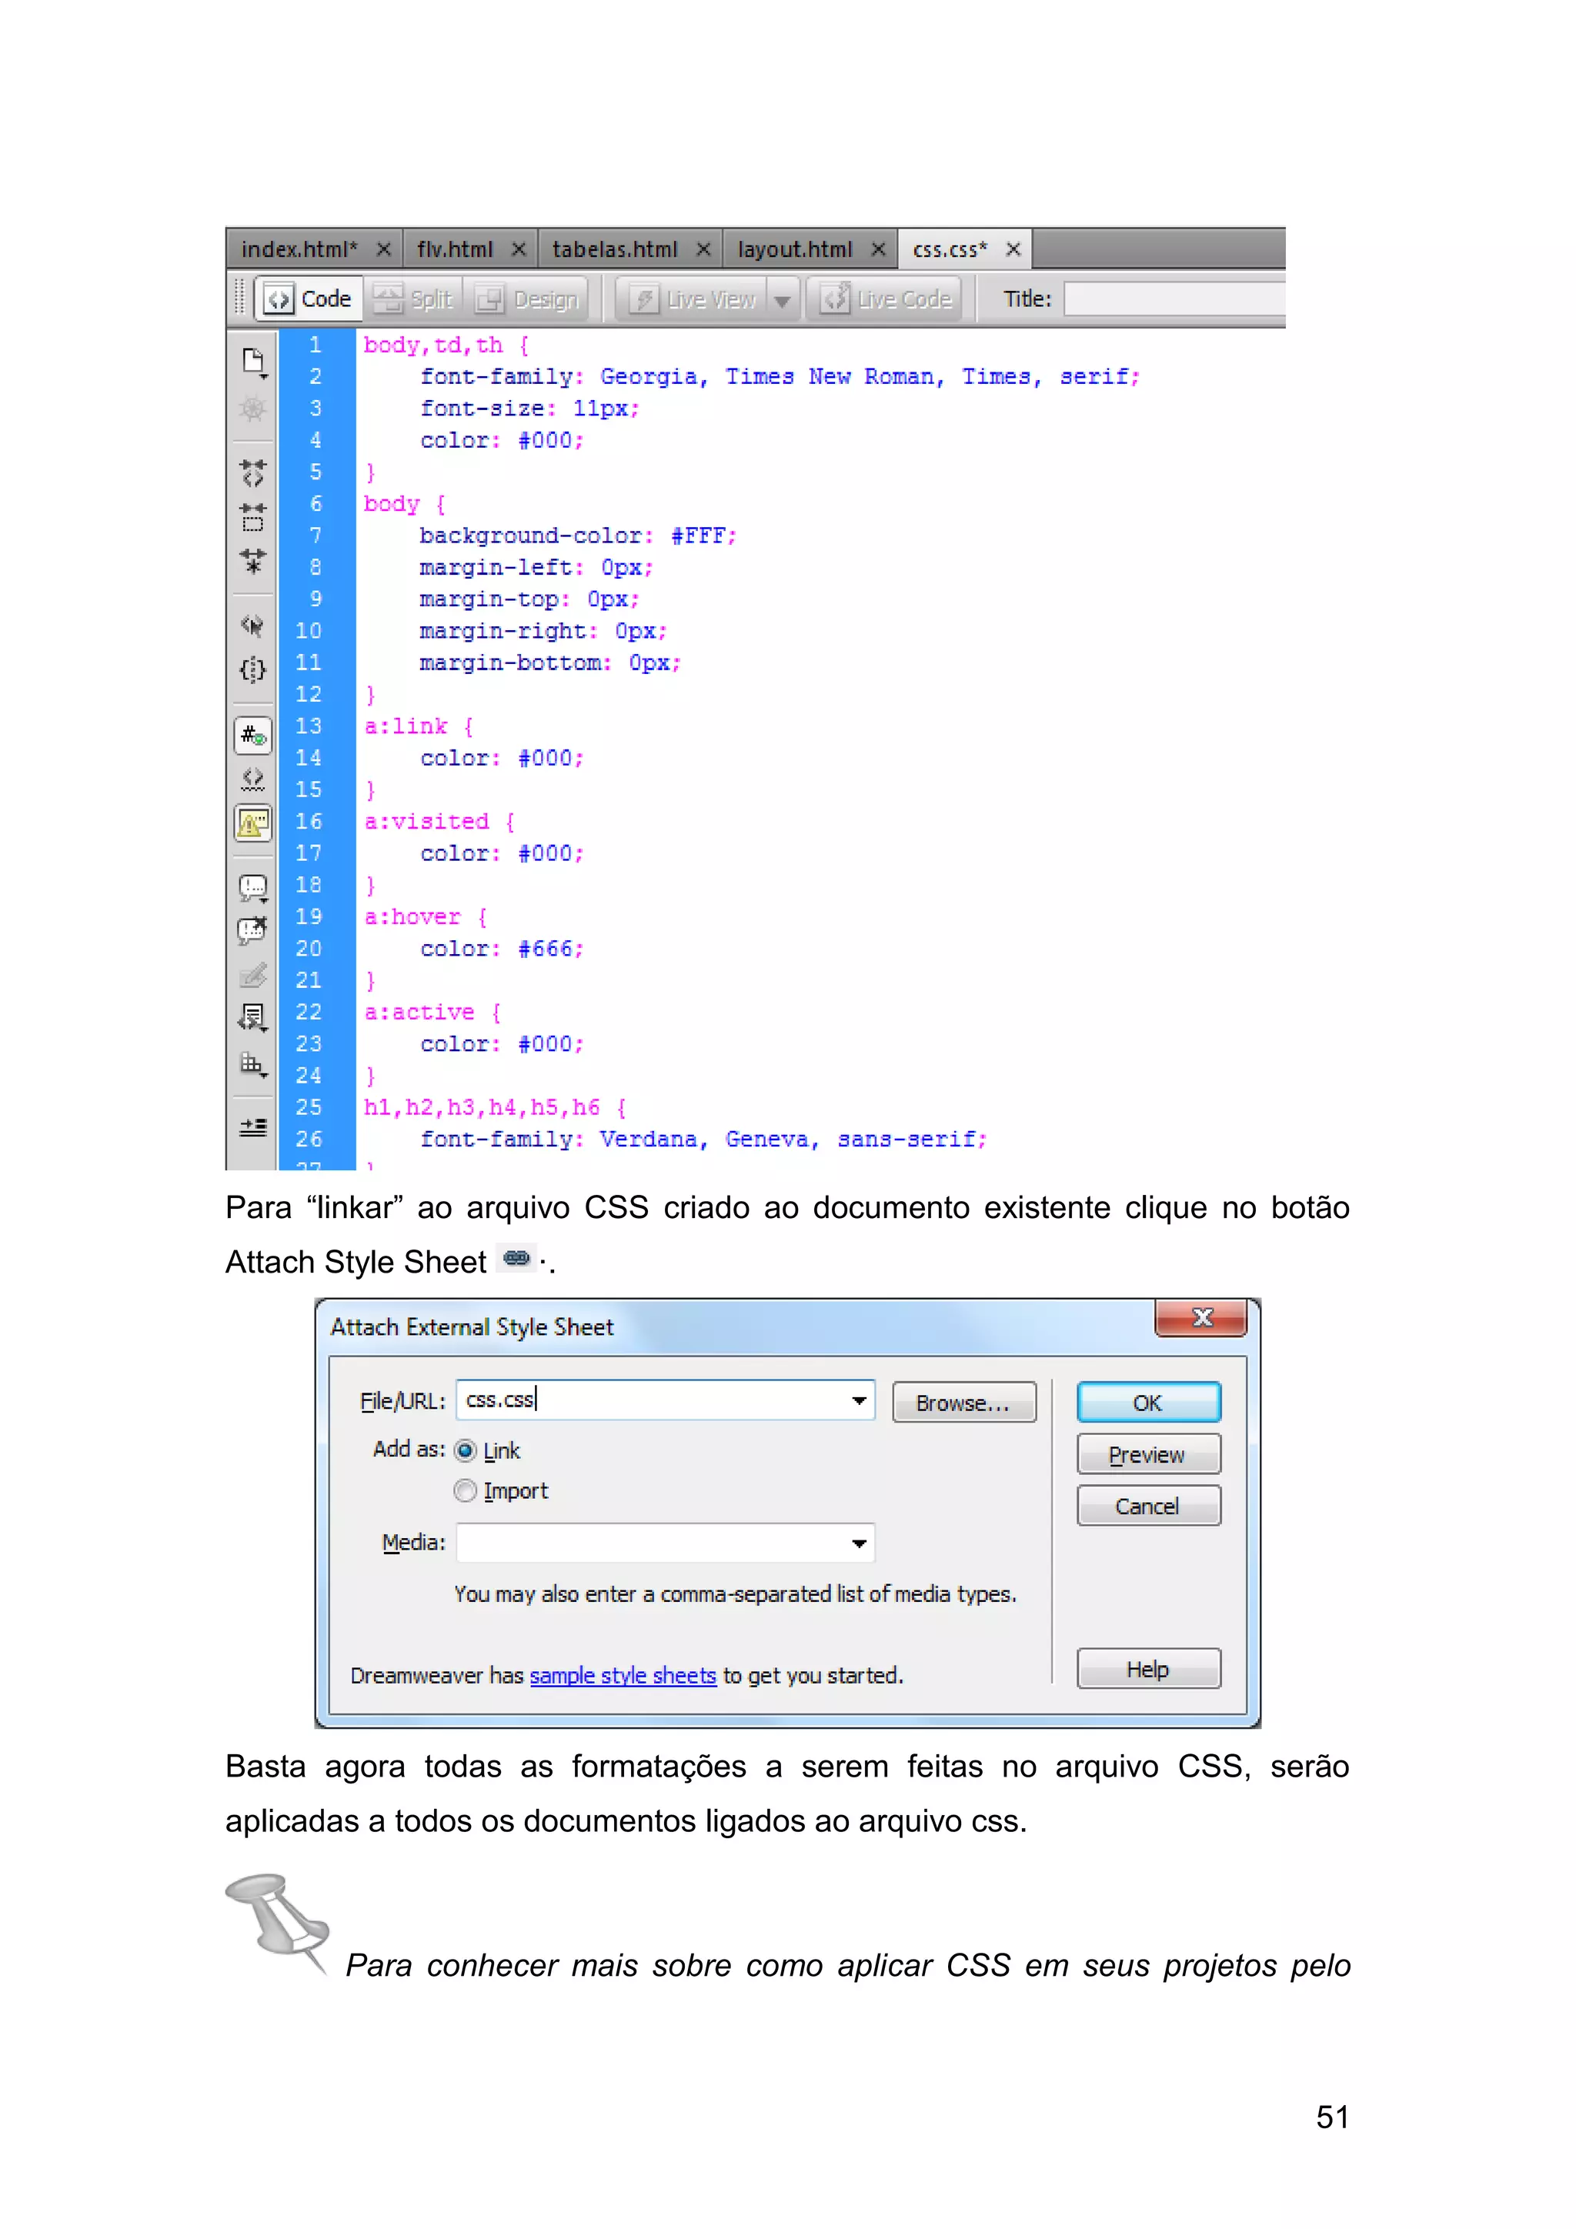
Task: Switch to the css.css tab
Action: [950, 249]
